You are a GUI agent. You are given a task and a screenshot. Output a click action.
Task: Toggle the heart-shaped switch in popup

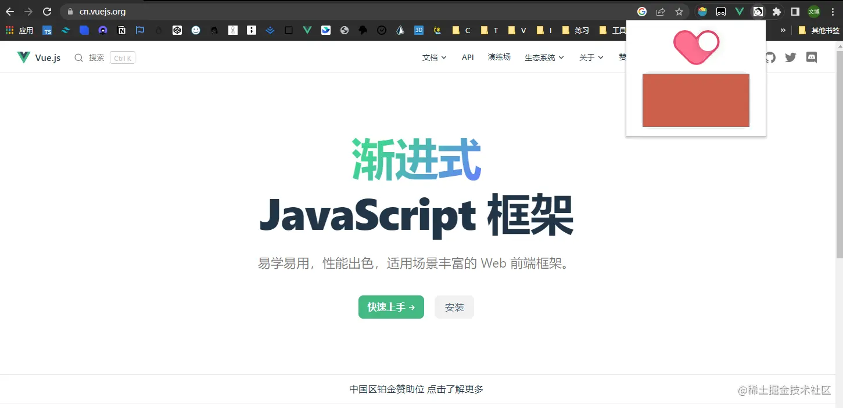[696, 46]
